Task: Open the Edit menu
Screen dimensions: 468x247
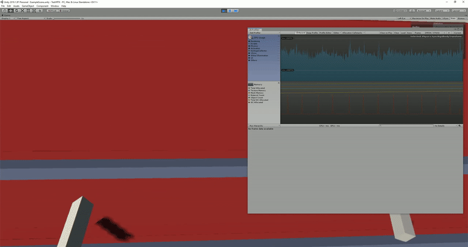Action: 9,6
